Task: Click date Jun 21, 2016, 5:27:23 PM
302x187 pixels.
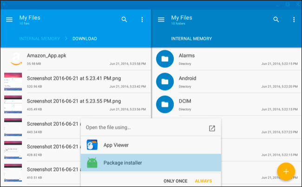Action: [279, 132]
